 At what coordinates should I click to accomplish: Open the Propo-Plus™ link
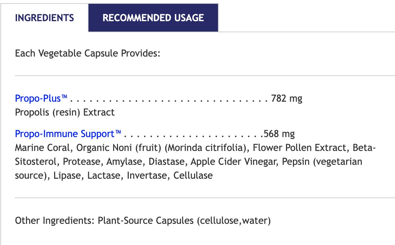click(x=41, y=99)
